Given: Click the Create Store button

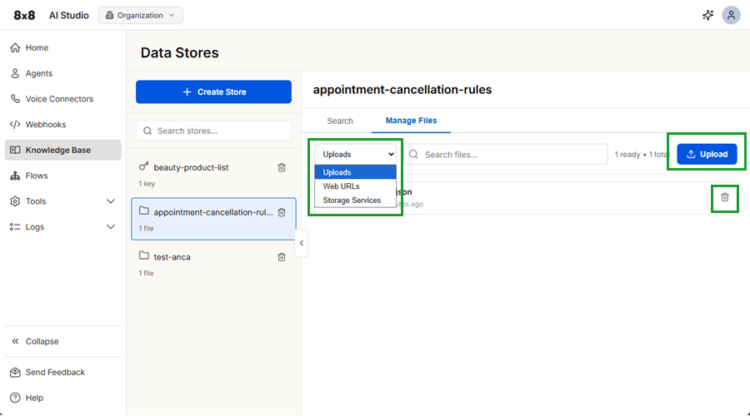Looking at the screenshot, I should click(x=214, y=92).
